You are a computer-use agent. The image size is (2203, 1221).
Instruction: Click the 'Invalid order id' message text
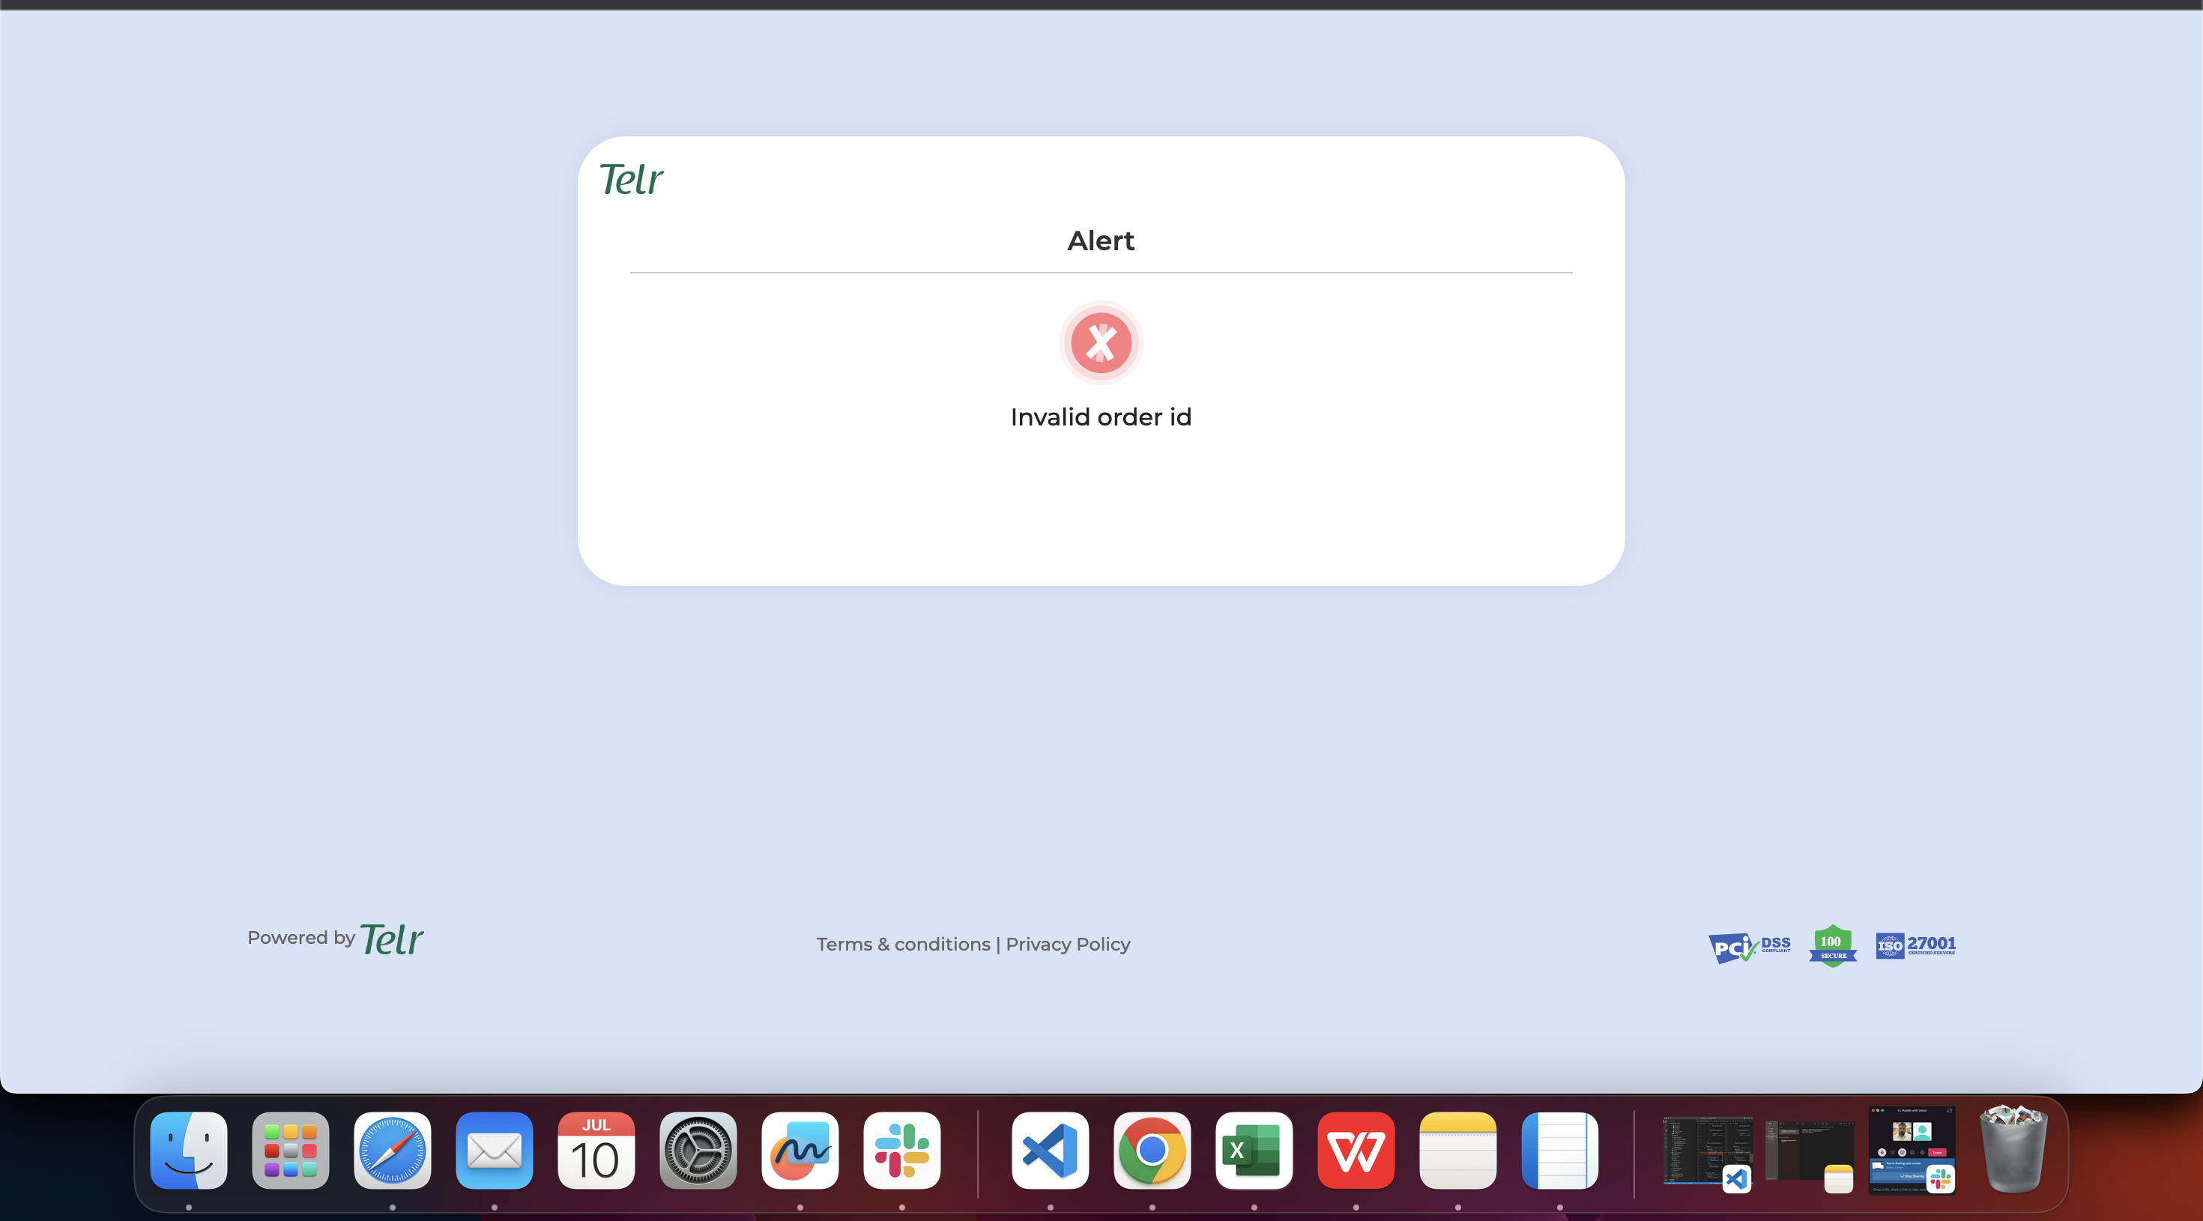(x=1101, y=417)
